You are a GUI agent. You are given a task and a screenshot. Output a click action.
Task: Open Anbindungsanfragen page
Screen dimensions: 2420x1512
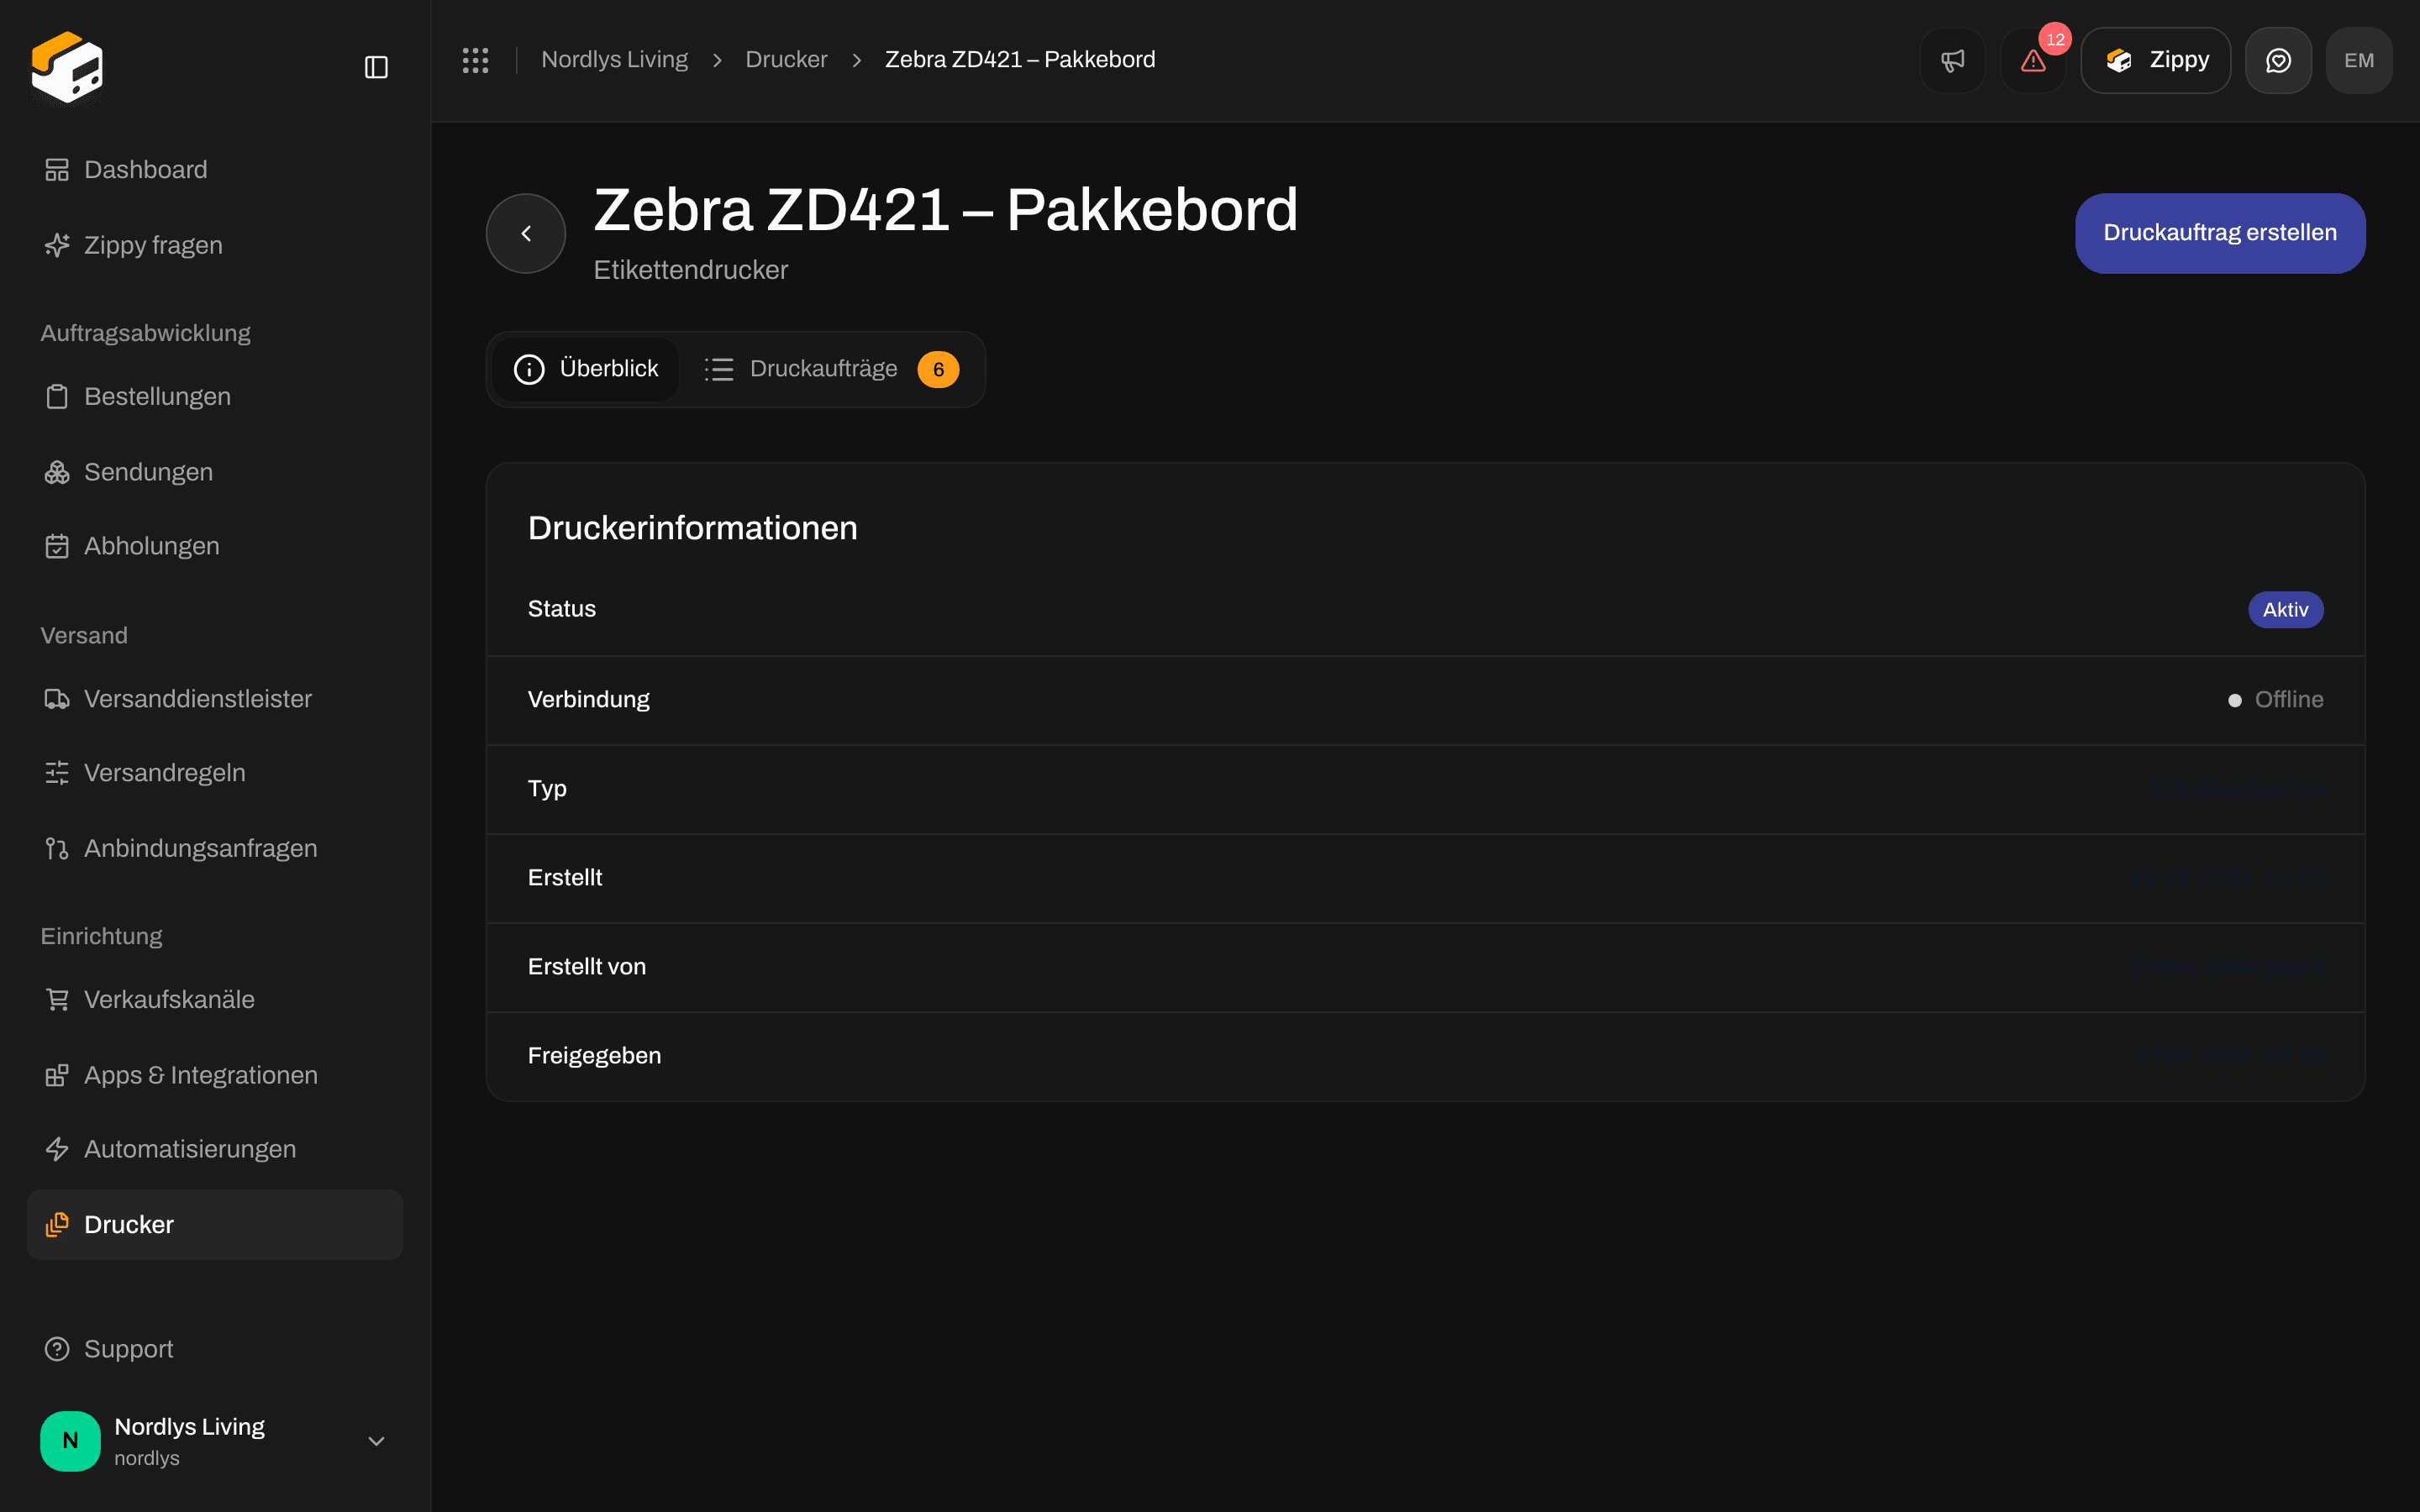pyautogui.click(x=215, y=848)
